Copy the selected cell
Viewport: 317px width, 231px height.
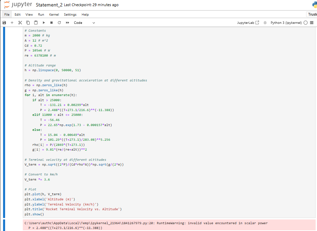click(28, 22)
